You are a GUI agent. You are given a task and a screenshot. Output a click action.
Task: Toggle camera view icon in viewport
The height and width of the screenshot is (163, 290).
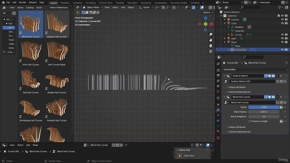point(211,46)
